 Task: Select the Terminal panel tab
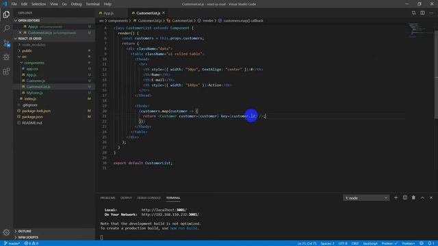[x=173, y=197]
